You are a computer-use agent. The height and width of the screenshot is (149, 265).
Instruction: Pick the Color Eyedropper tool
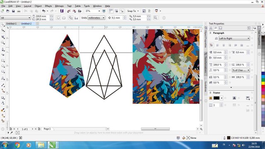(x=3, y=110)
